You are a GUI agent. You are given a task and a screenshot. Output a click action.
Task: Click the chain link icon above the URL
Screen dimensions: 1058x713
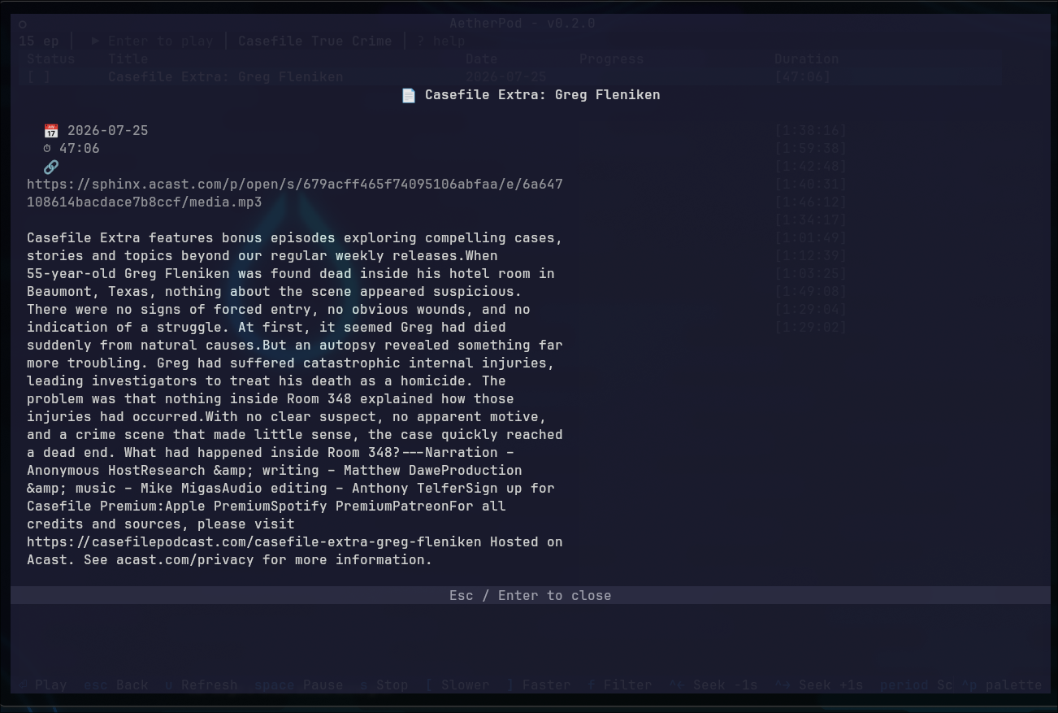(51, 167)
